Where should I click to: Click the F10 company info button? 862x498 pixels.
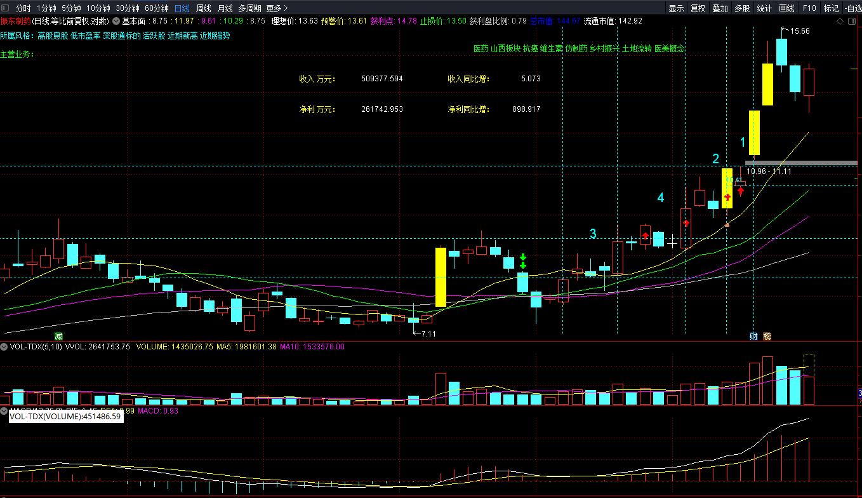(x=809, y=9)
